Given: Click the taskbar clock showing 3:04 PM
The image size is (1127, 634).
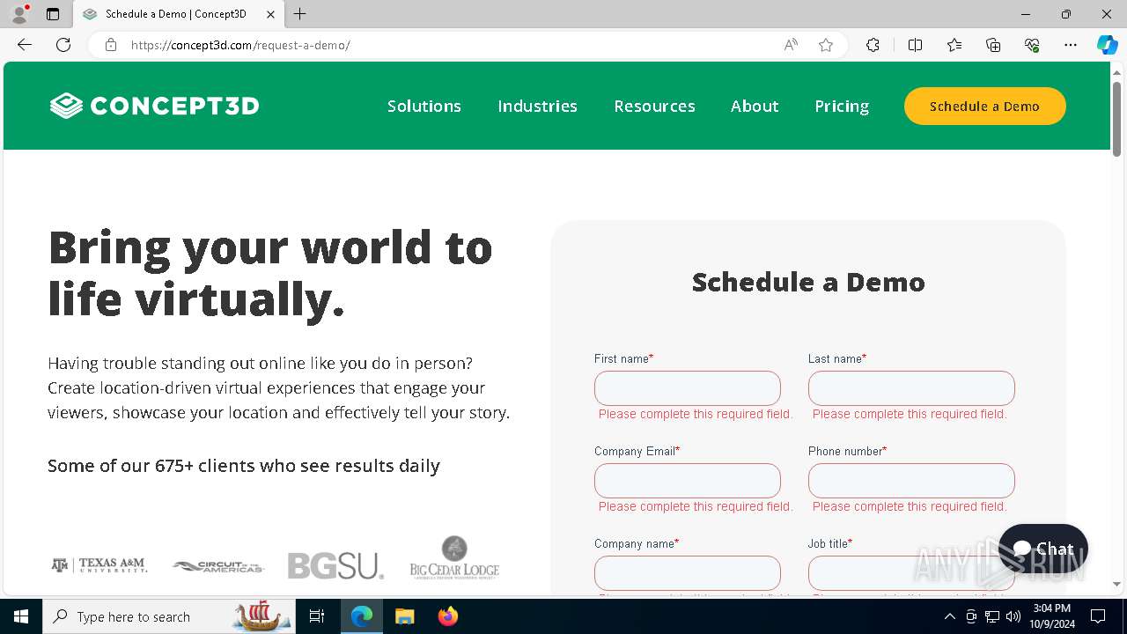Looking at the screenshot, I should coord(1050,616).
